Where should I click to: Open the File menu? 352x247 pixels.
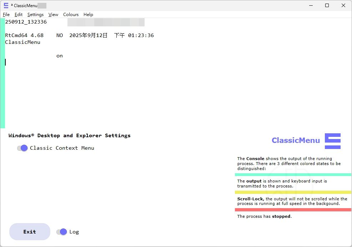[6, 15]
